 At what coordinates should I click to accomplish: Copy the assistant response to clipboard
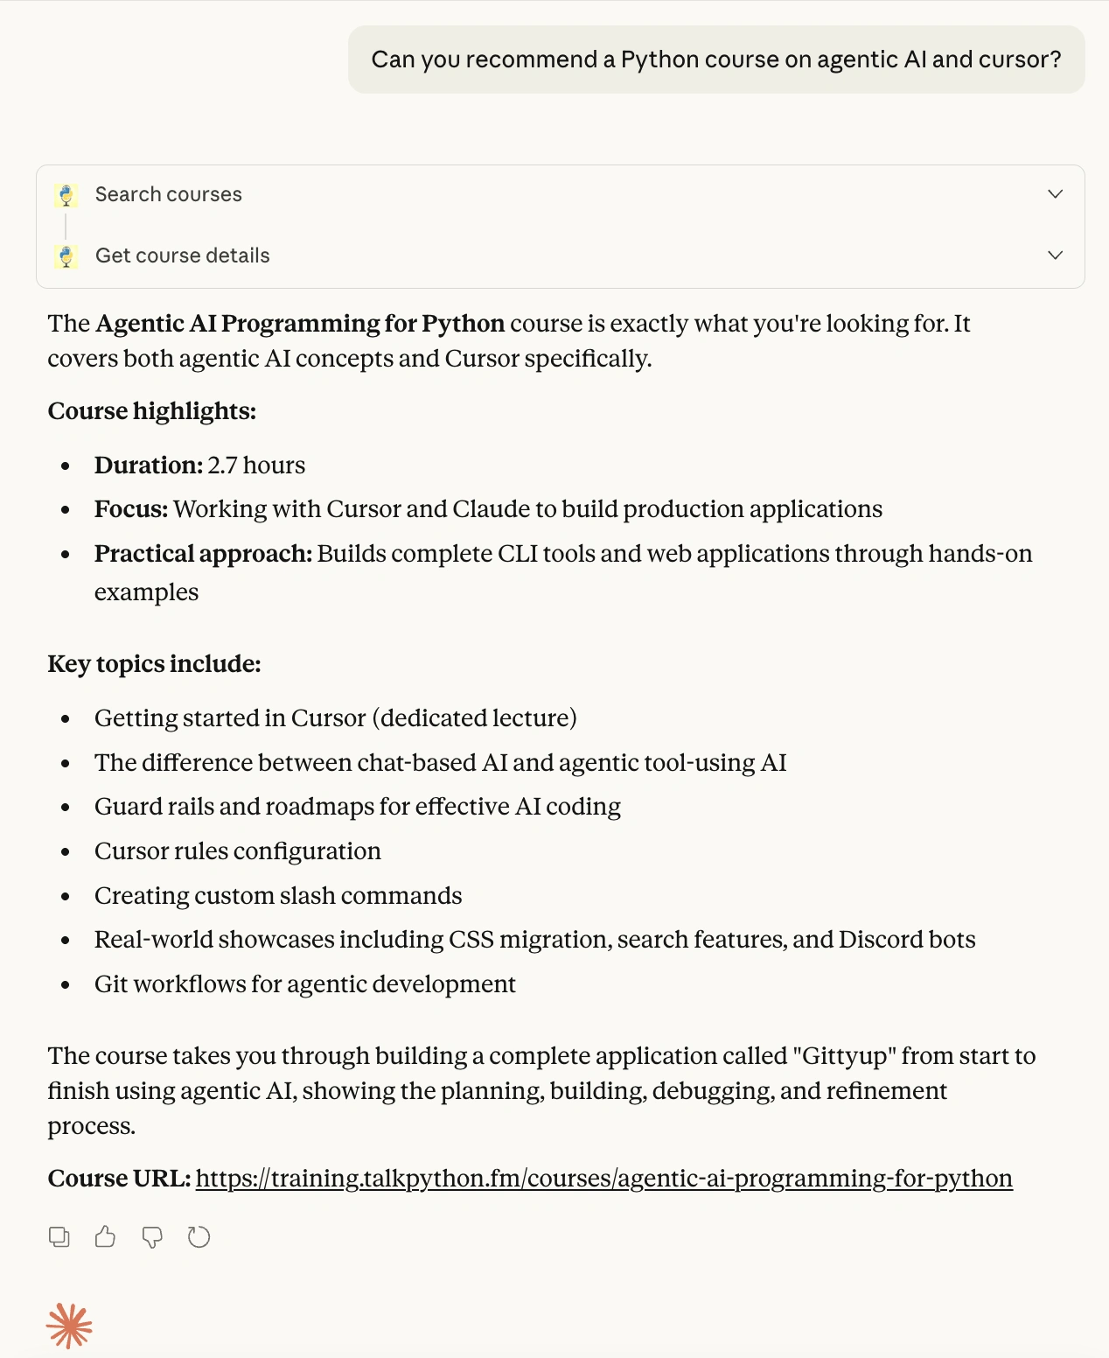point(59,1237)
